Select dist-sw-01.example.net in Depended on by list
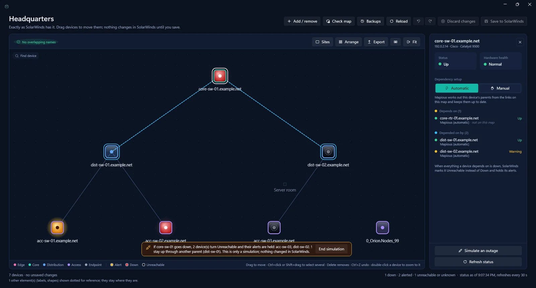Image resolution: width=536 pixels, height=288 pixels. (x=478, y=142)
